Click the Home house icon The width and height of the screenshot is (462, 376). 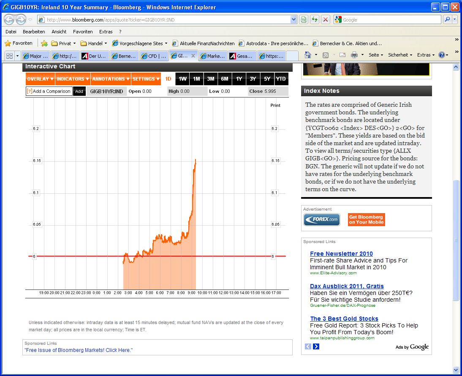[307, 55]
